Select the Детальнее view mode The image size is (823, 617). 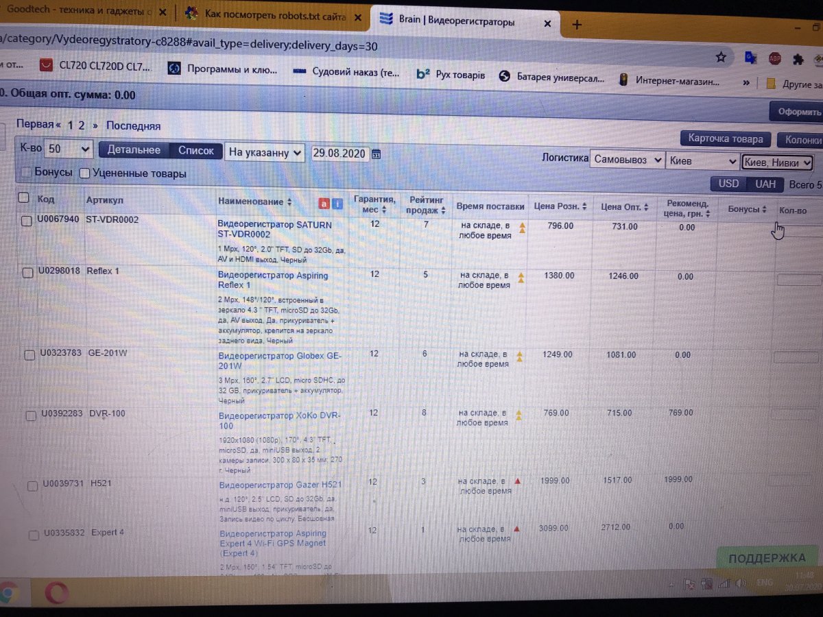tap(134, 150)
